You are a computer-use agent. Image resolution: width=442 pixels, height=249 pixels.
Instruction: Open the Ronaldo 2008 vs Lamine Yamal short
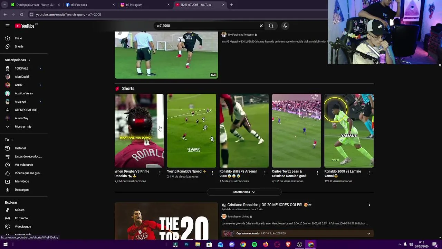tap(349, 131)
